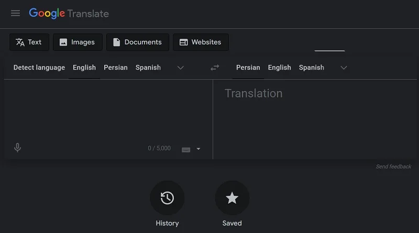Click the 0 / 5,000 character counter

(159, 148)
